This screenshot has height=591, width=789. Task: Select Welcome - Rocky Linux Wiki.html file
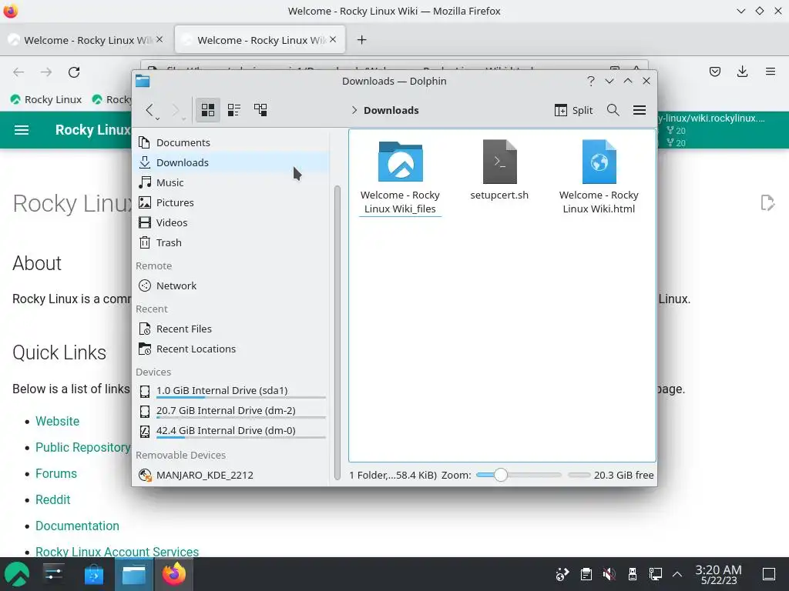pos(599,178)
